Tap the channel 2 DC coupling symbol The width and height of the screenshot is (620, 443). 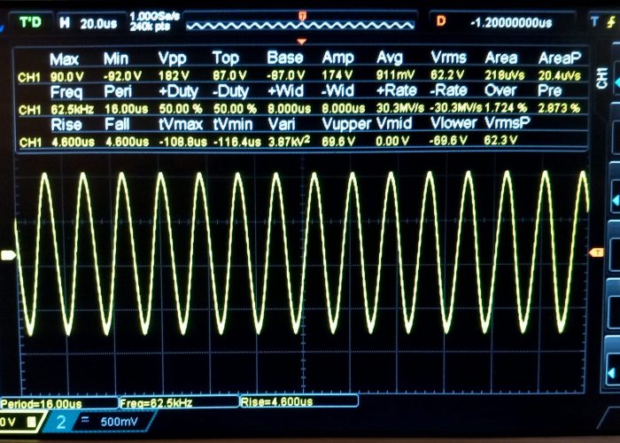(x=85, y=420)
